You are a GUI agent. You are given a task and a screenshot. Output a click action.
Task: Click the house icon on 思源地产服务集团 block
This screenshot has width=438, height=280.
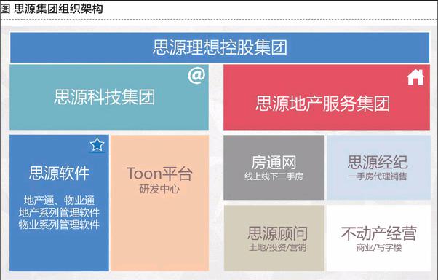pyautogui.click(x=415, y=77)
